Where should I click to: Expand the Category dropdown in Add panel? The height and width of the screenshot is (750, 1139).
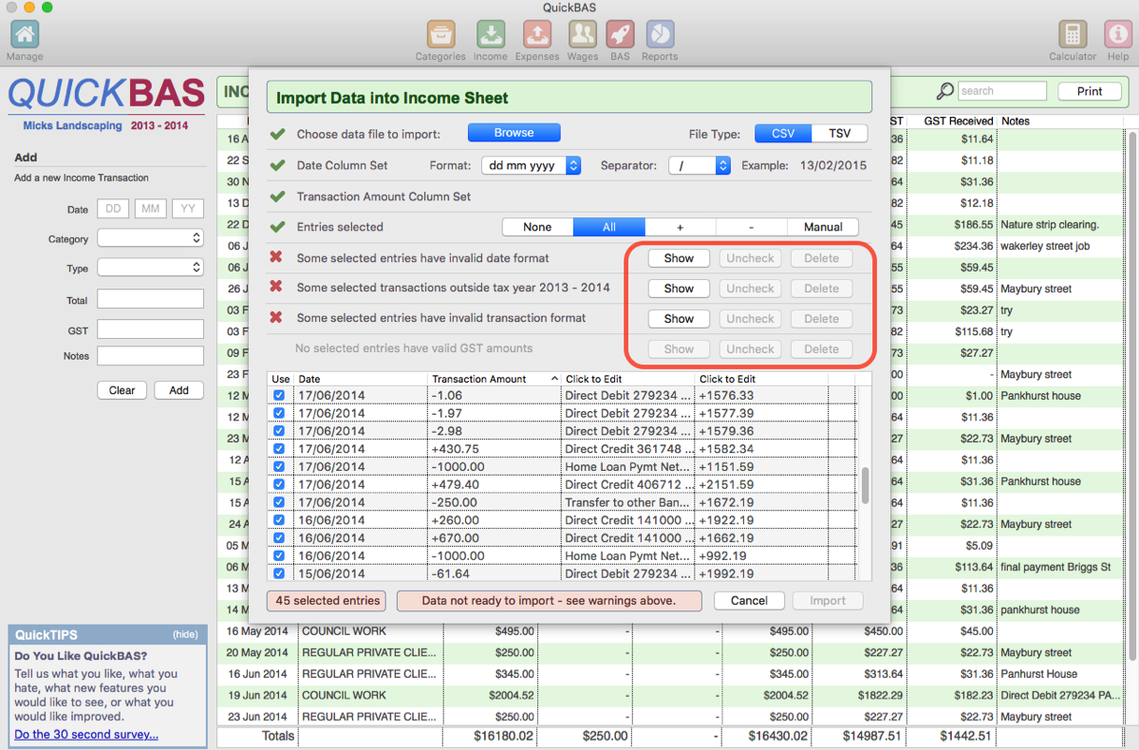(150, 238)
